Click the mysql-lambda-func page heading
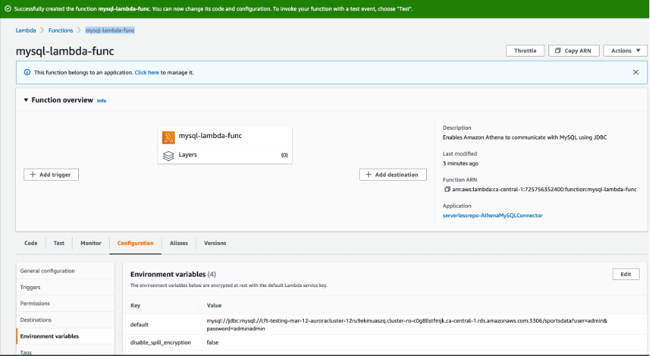The image size is (650, 356). 65,51
